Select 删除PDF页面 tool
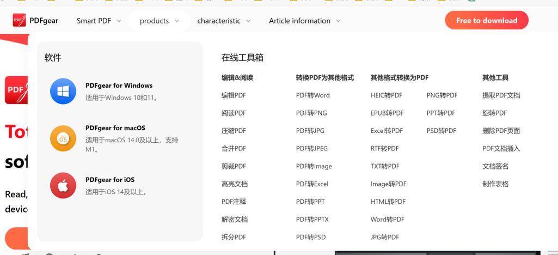The height and width of the screenshot is (255, 558). 501,131
